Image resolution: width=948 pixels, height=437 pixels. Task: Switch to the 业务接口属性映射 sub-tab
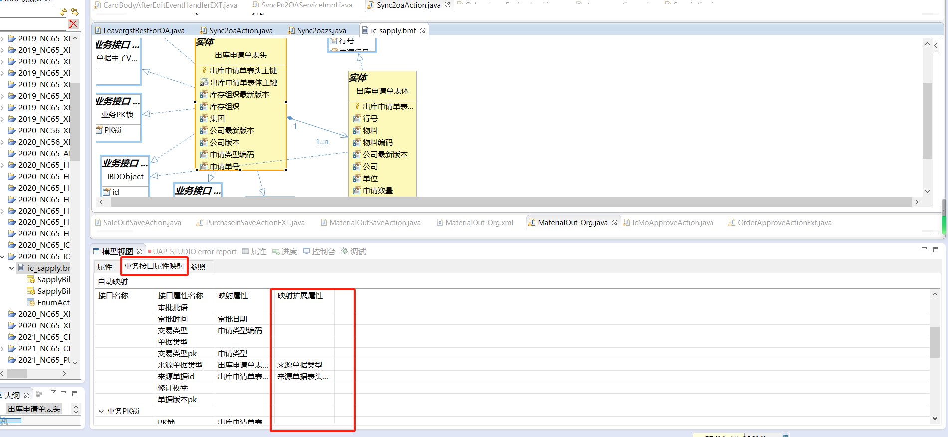154,266
